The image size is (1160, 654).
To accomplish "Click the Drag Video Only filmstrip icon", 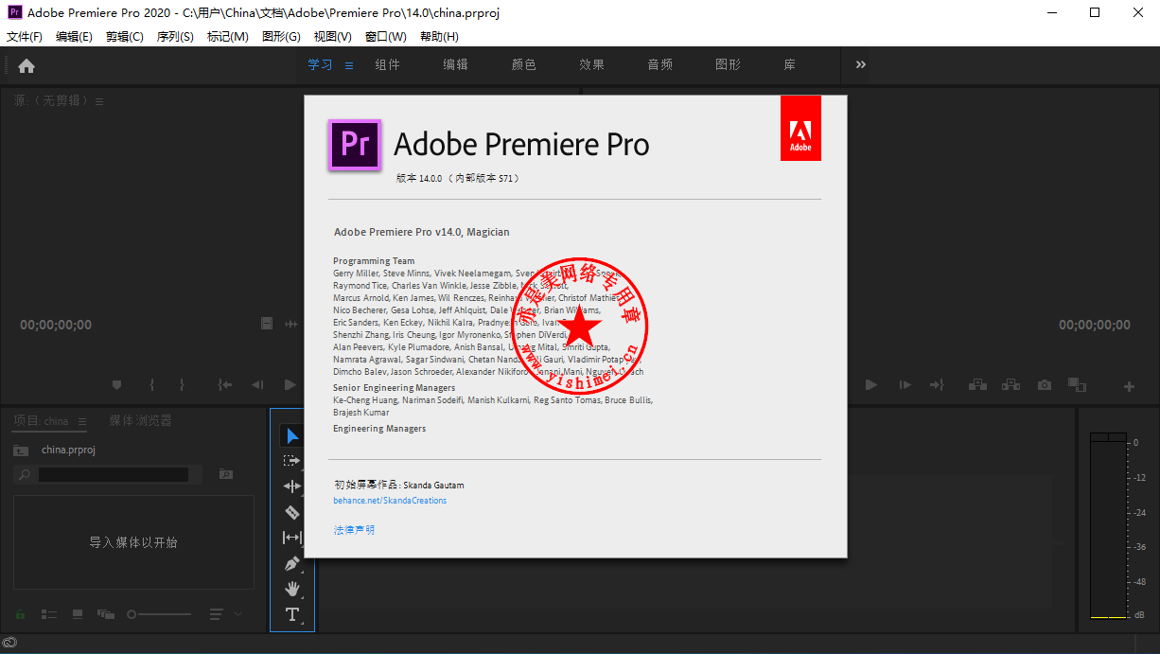I will pos(268,324).
